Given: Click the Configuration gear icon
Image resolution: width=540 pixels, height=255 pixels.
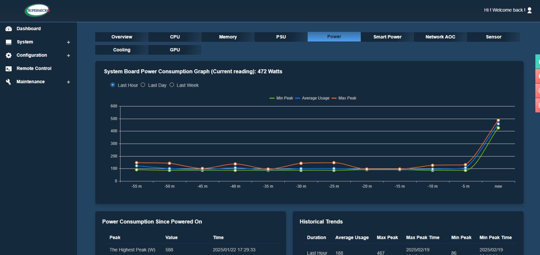Looking at the screenshot, I should (x=9, y=55).
